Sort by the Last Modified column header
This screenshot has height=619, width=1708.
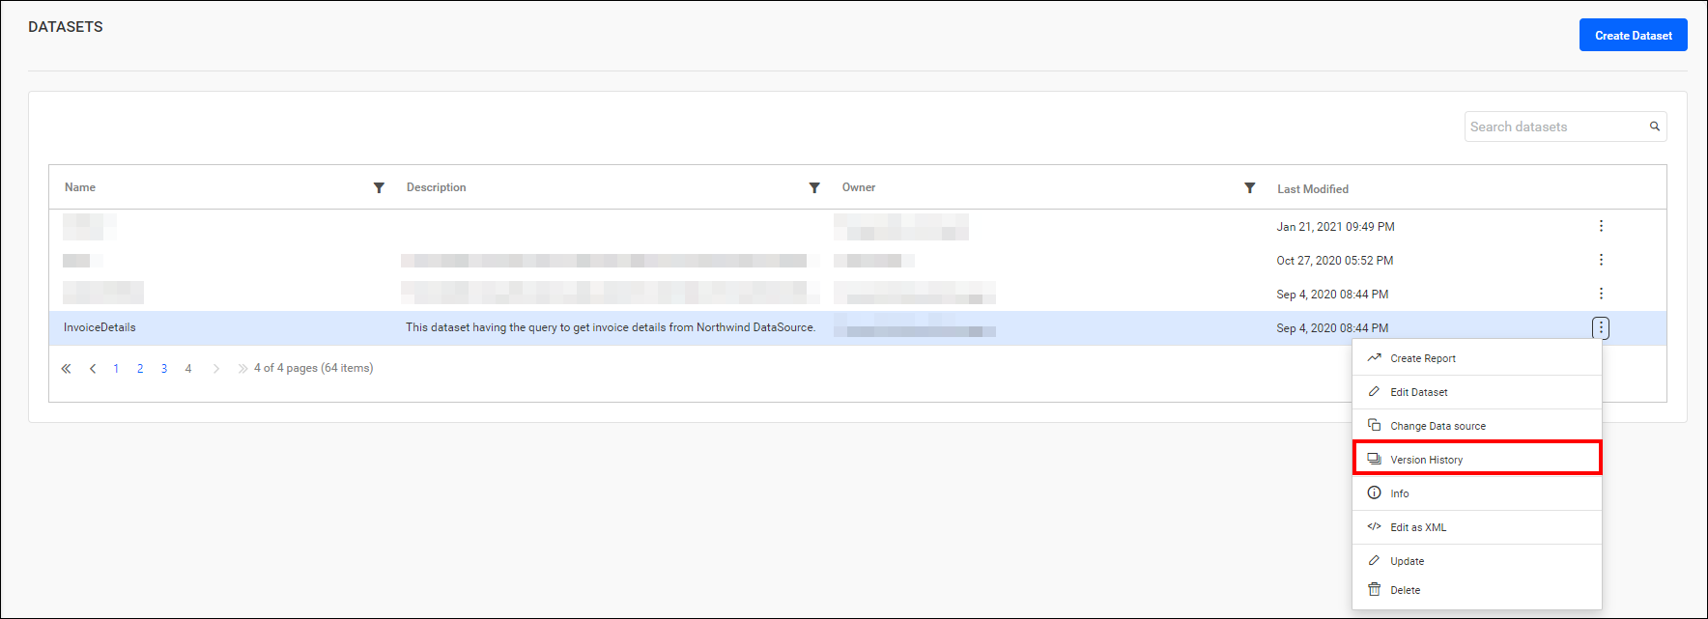tap(1313, 189)
